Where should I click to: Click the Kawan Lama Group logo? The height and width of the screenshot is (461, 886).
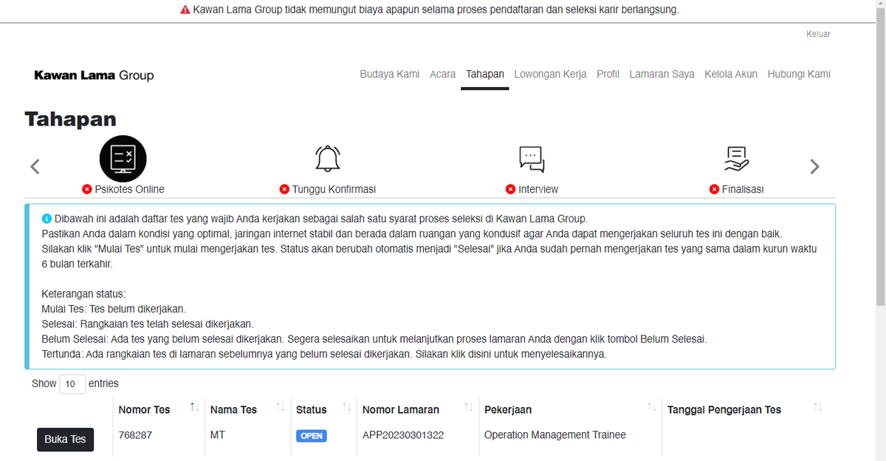click(94, 75)
